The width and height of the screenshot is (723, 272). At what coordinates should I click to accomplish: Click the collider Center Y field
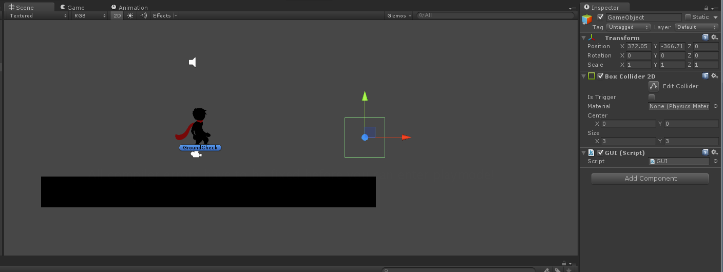[692, 124]
